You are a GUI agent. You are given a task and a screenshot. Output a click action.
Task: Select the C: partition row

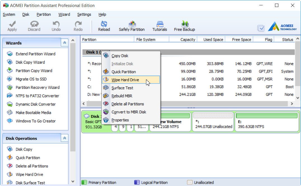189,87
